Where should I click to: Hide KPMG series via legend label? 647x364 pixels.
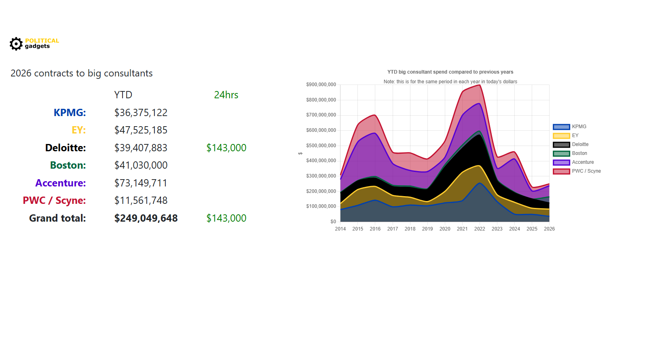[579, 127]
